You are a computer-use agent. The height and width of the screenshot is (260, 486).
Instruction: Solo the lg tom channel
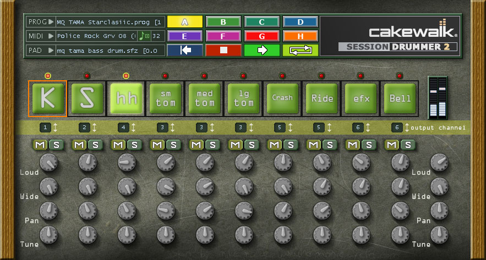click(x=252, y=145)
